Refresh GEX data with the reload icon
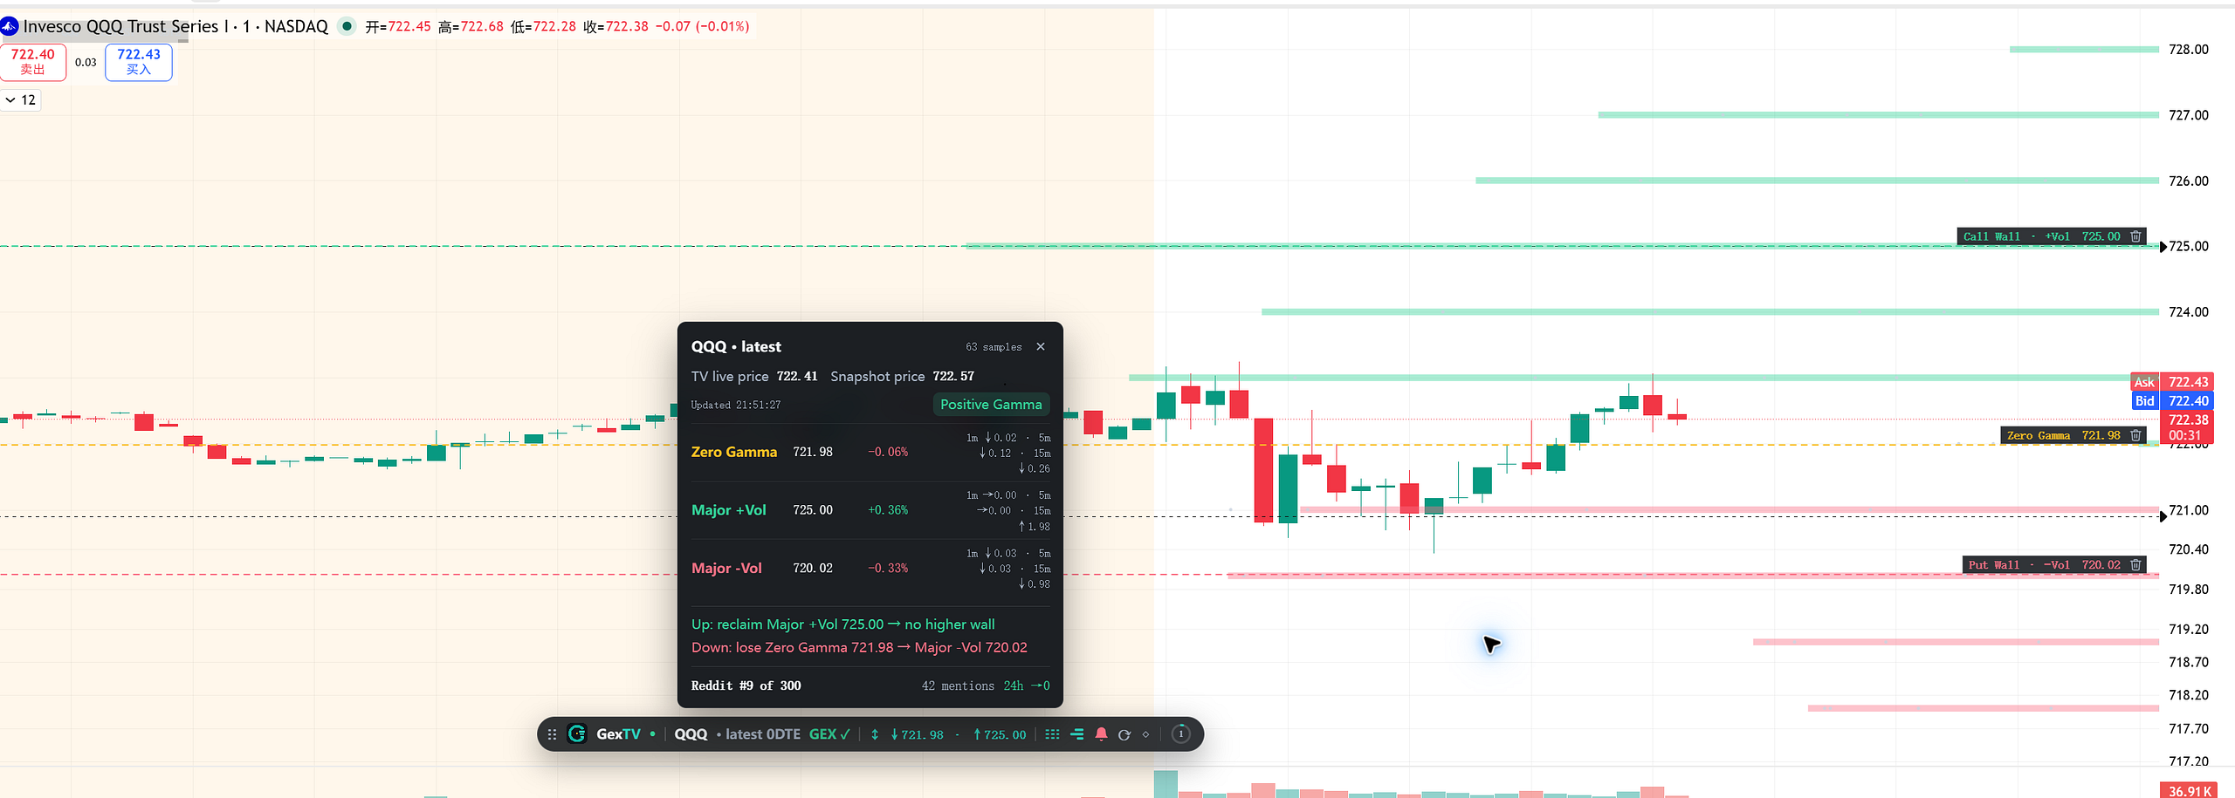The height and width of the screenshot is (798, 2235). [1124, 734]
